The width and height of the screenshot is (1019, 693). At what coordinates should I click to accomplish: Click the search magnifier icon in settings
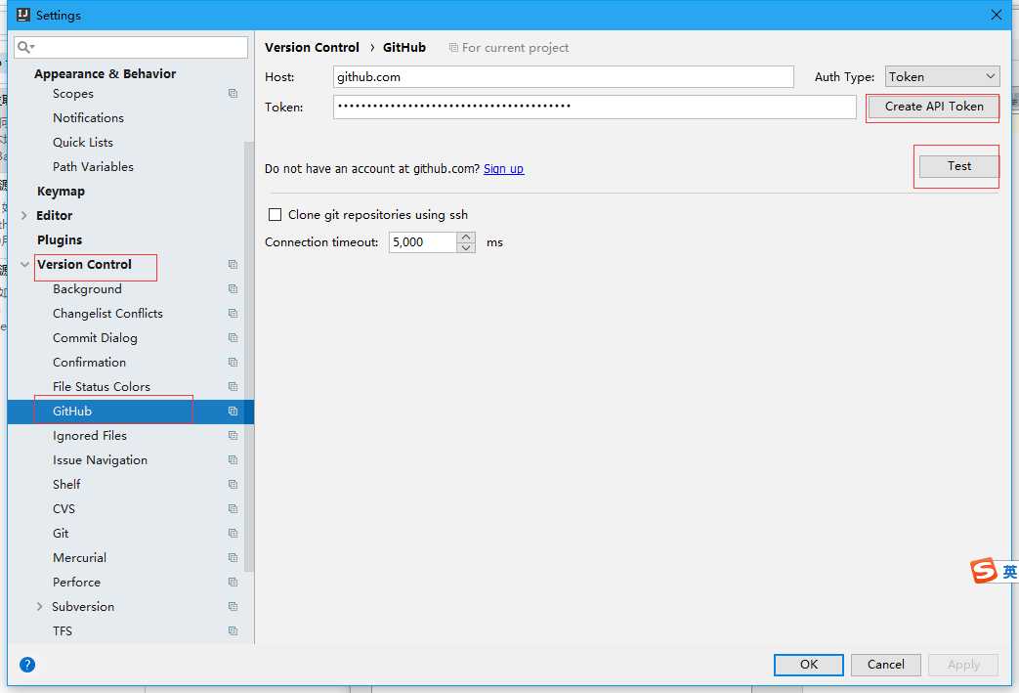click(x=26, y=47)
